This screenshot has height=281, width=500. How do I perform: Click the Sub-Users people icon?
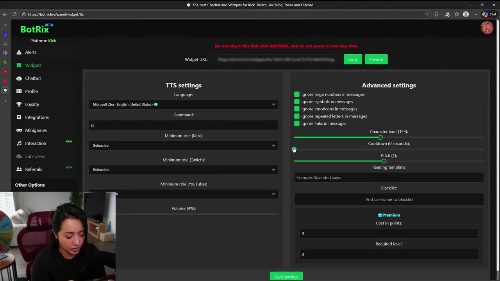coord(19,156)
